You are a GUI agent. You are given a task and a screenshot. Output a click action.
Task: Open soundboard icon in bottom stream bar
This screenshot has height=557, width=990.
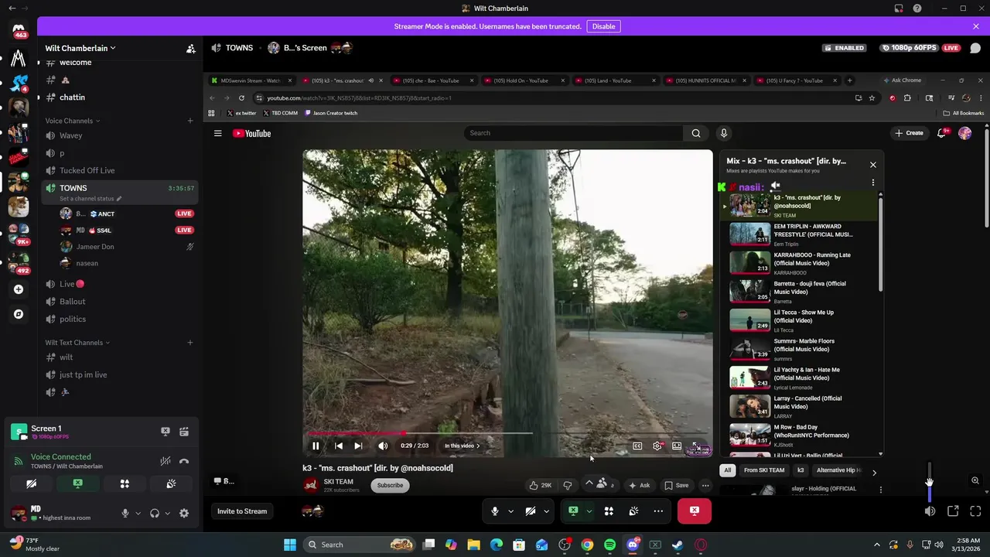633,511
